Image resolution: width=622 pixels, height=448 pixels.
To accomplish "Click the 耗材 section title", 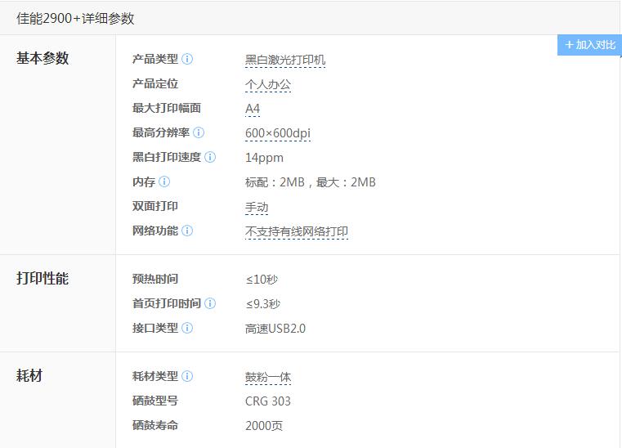I will point(29,375).
